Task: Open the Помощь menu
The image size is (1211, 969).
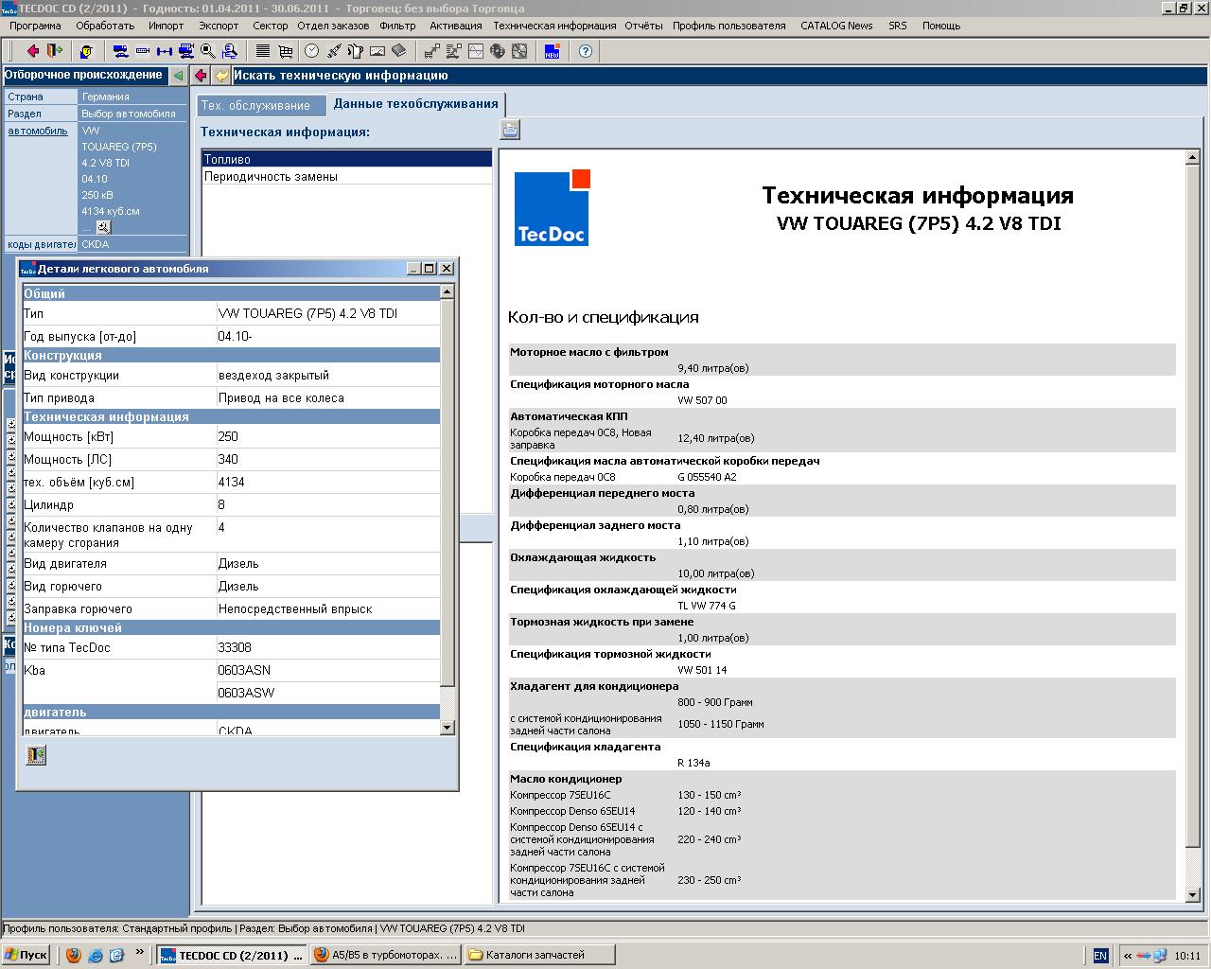Action: (x=941, y=26)
